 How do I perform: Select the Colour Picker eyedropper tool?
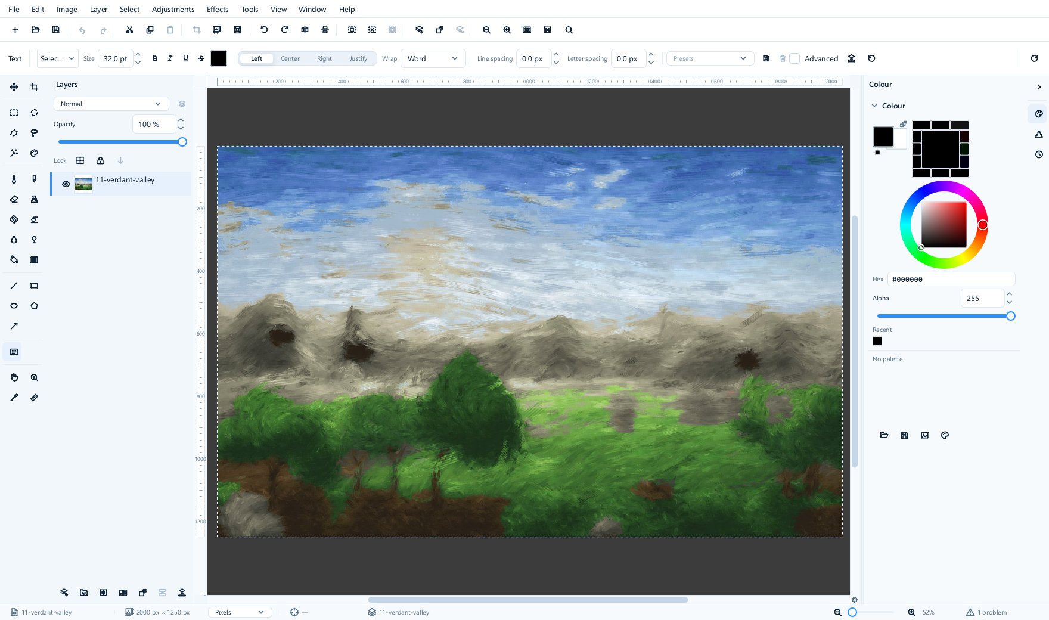14,398
